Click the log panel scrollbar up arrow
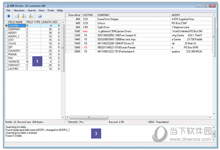The image size is (220, 150). [214, 127]
